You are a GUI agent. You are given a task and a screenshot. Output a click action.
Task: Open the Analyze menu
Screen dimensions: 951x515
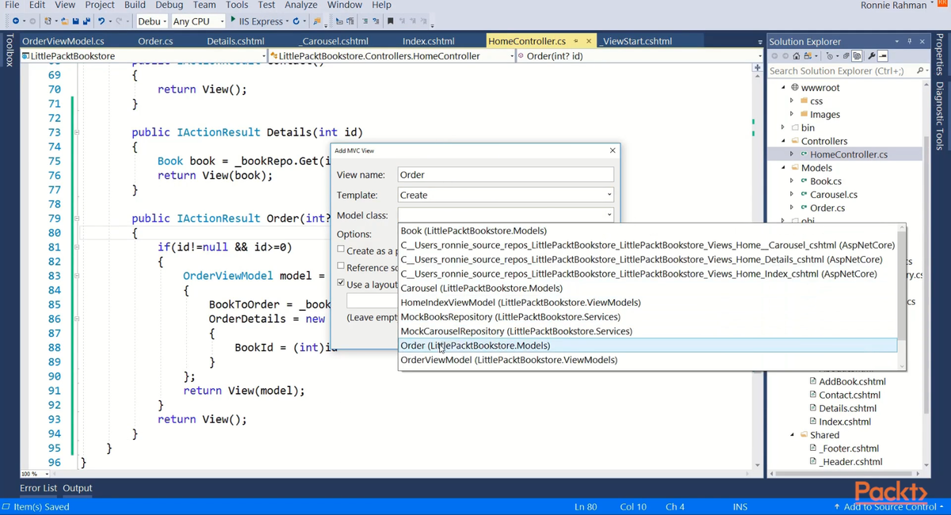point(301,5)
